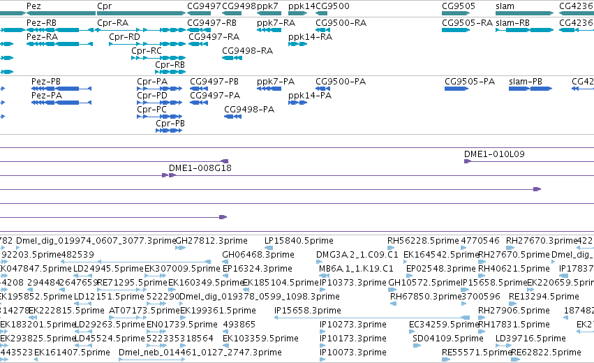
Task: Select the CG9505-PA protein feature
Action: [x=456, y=89]
